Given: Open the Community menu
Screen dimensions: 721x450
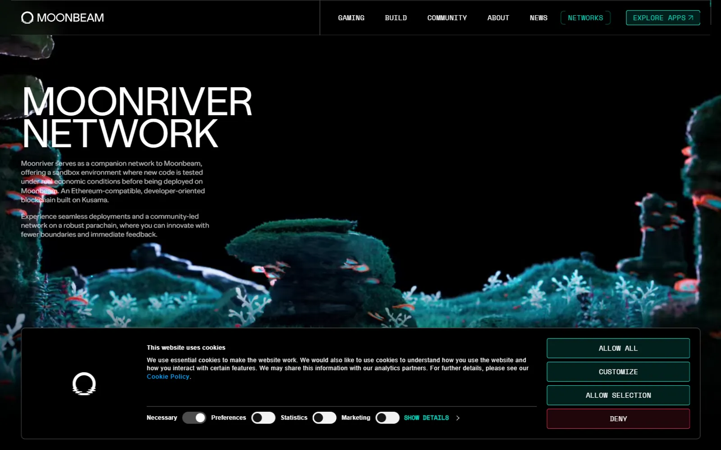Looking at the screenshot, I should pos(447,18).
